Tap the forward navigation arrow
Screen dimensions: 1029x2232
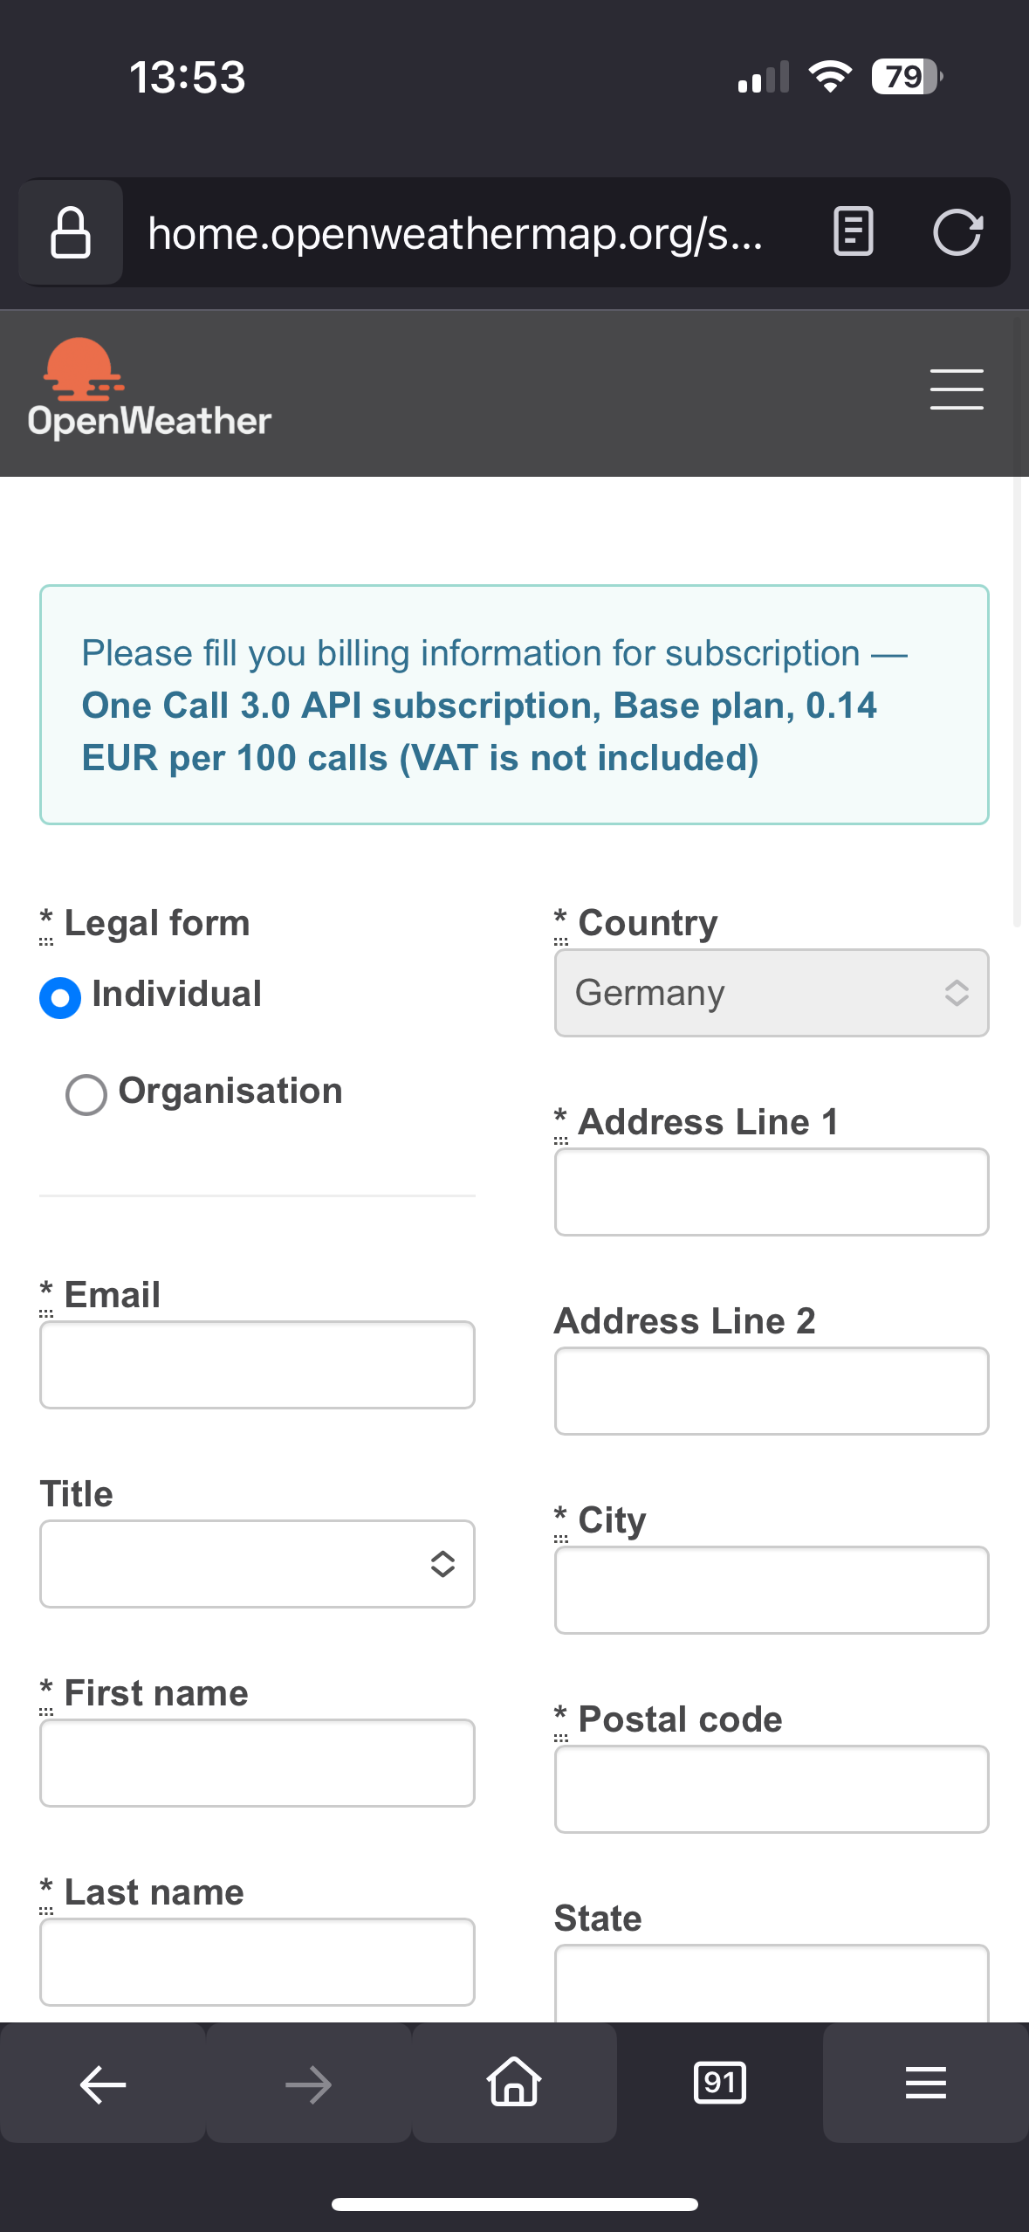click(x=308, y=2084)
